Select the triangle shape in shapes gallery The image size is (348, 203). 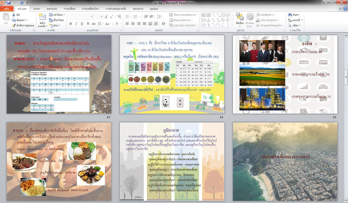pyautogui.click(x=209, y=20)
